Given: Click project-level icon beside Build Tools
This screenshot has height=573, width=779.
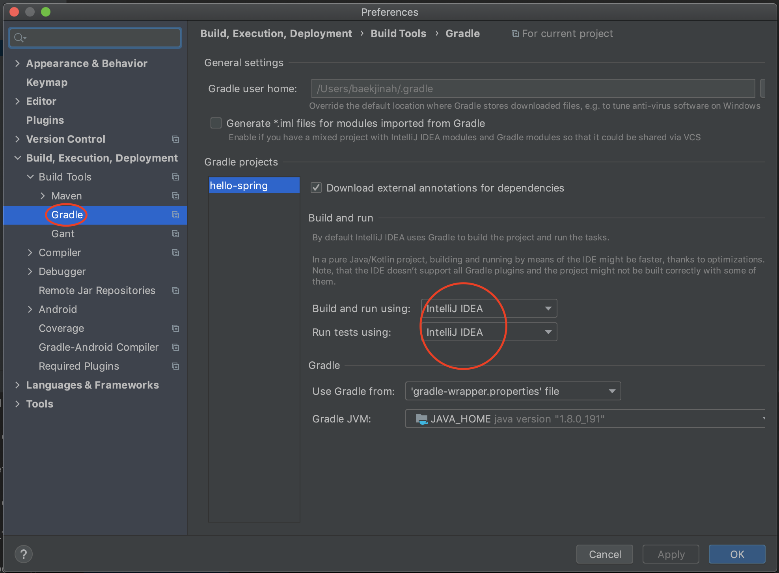Looking at the screenshot, I should (x=175, y=177).
